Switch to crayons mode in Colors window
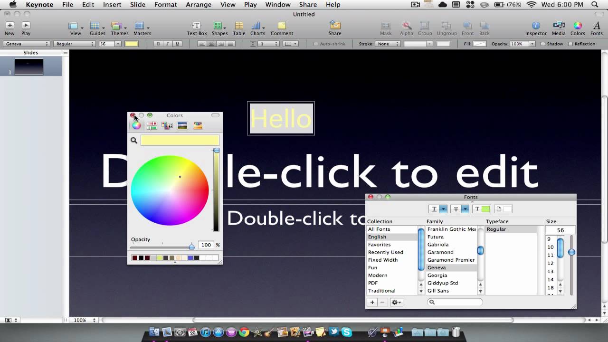The height and width of the screenshot is (342, 608). (198, 125)
